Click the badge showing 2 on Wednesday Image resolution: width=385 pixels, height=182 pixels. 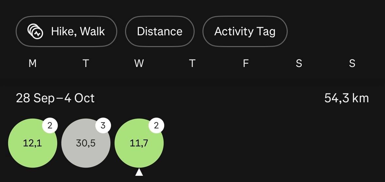point(156,125)
